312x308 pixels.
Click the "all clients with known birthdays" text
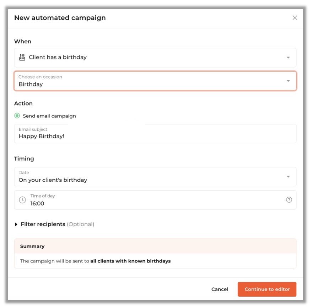point(130,261)
